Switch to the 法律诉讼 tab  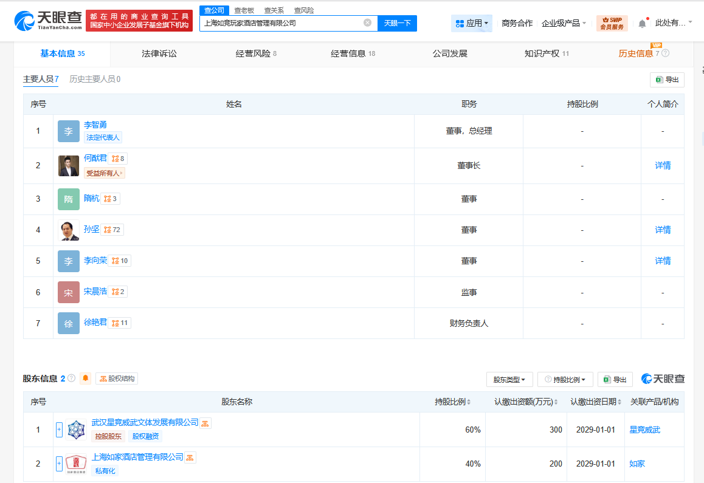[159, 53]
